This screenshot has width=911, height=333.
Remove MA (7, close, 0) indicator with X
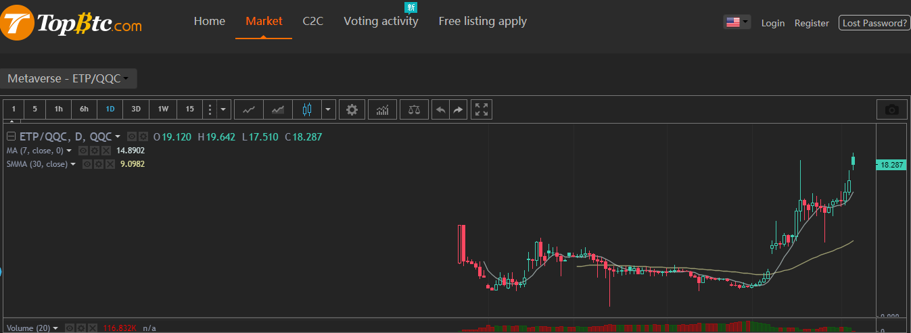[106, 151]
